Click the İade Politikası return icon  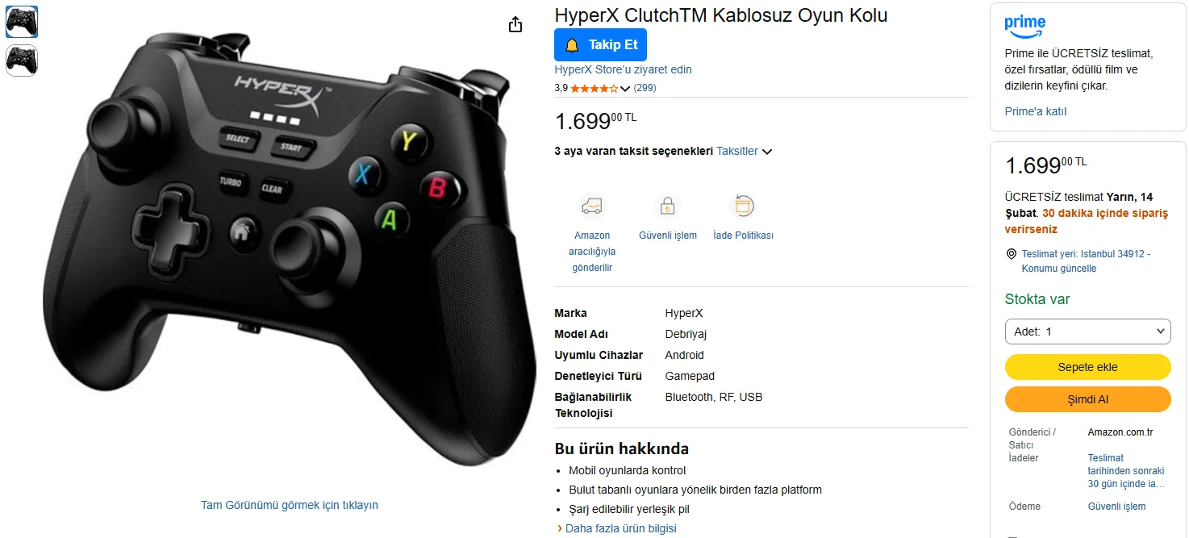(743, 206)
